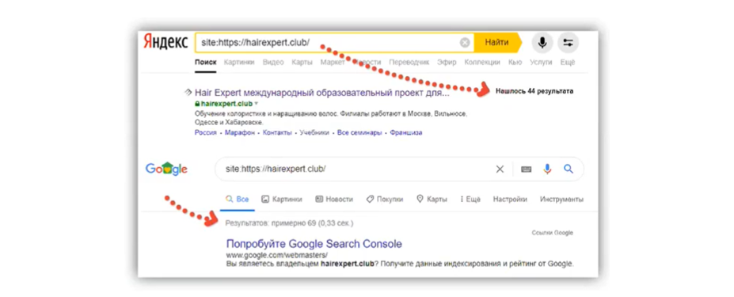Open the Новости tab in Google
Screen dimensions: 734x297
click(334, 199)
